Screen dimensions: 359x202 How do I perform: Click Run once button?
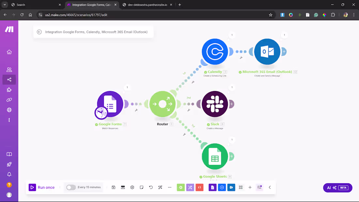tap(42, 187)
